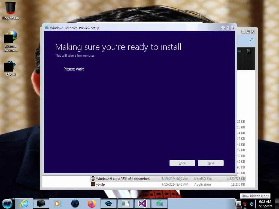
Task: Close the background Explorer window
Action: pos(253,32)
